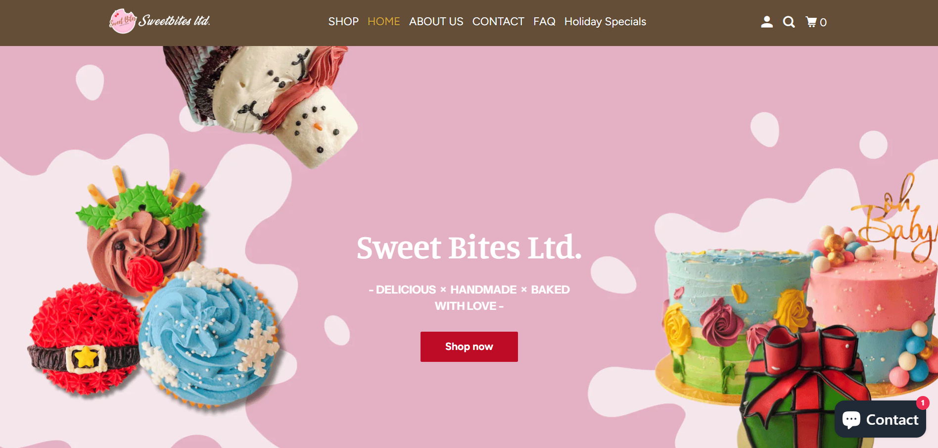Click the blue snowflake cupcake image
938x448 pixels.
click(210, 337)
